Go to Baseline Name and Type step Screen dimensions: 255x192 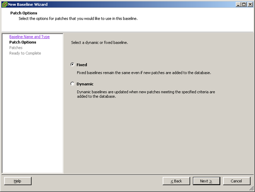(x=29, y=37)
